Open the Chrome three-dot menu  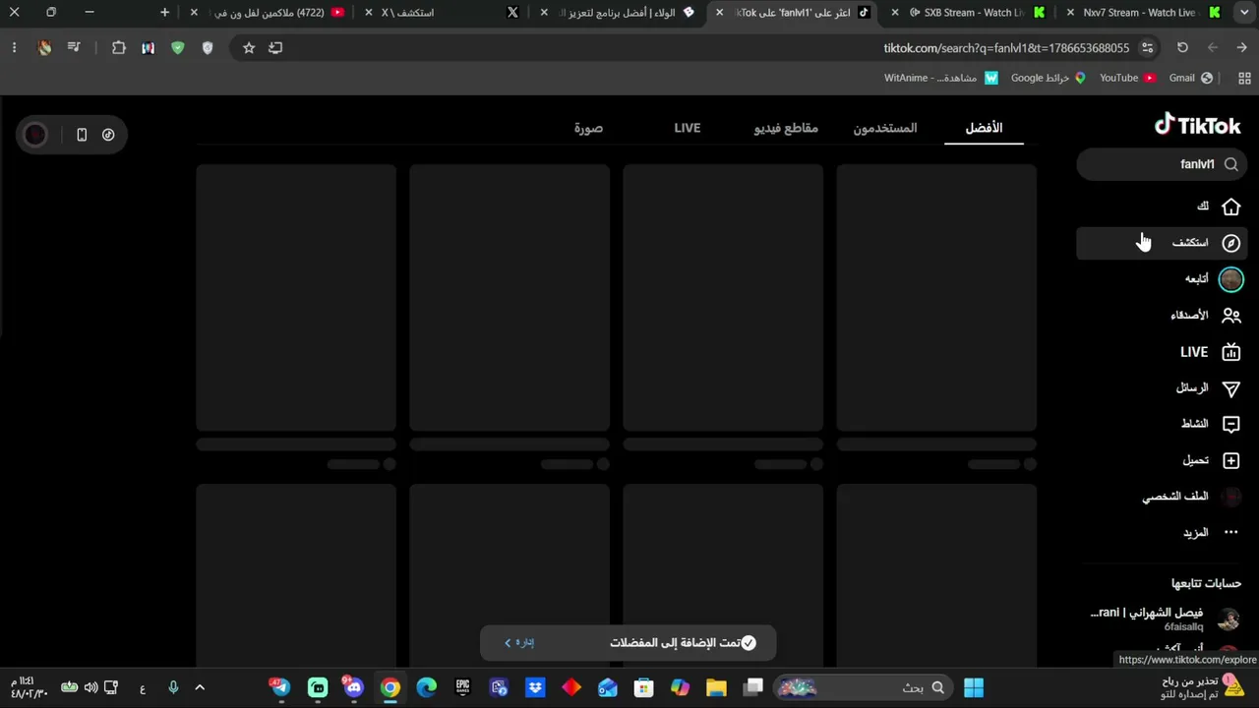point(14,47)
